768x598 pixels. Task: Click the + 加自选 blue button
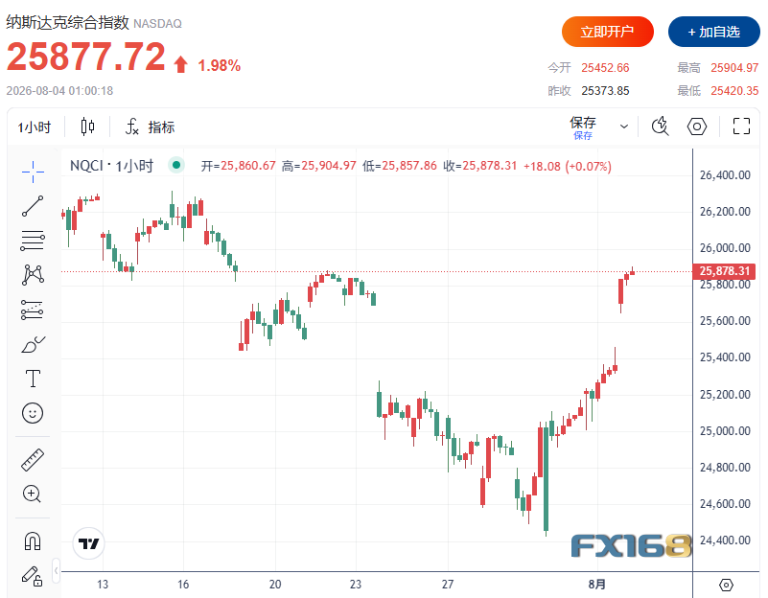coord(713,32)
